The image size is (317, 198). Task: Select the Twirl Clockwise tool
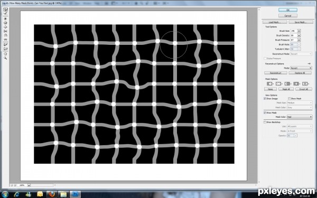(x=5, y=19)
